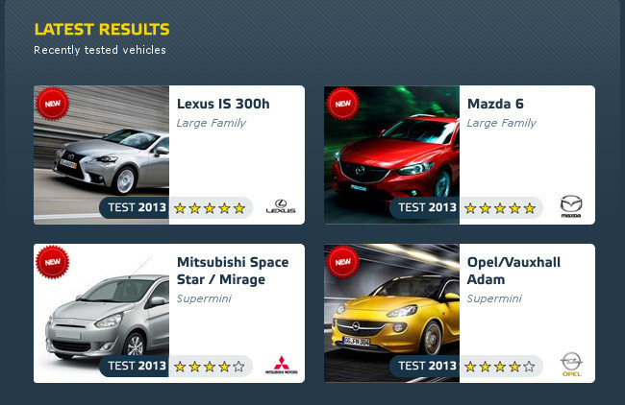The height and width of the screenshot is (405, 625).
Task: Open Mitsubishi Space Star / Mirage title
Action: pos(233,271)
